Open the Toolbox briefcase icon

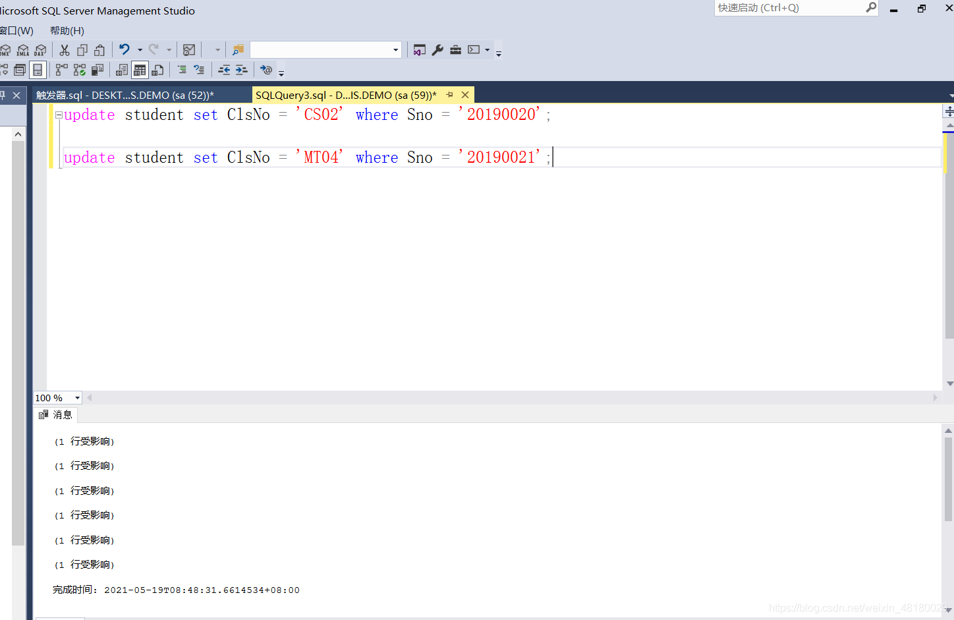point(455,50)
